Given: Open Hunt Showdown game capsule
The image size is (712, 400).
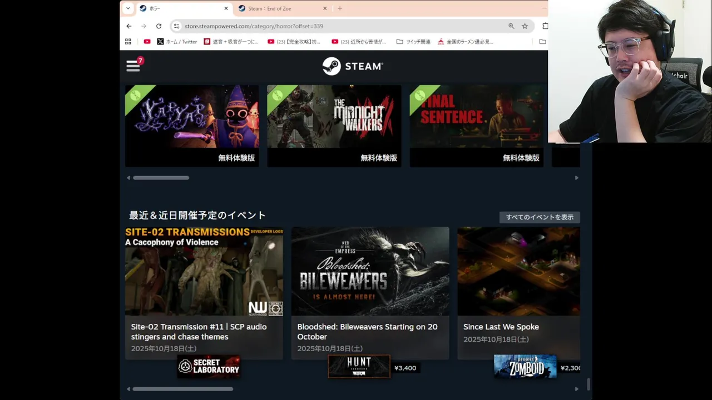Looking at the screenshot, I should 359,367.
